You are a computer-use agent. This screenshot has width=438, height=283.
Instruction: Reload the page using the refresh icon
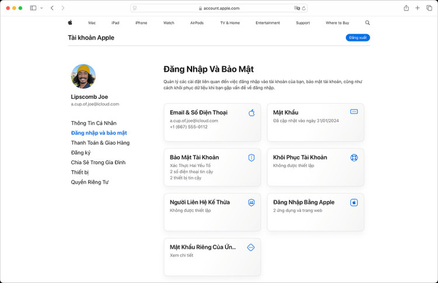pyautogui.click(x=304, y=8)
